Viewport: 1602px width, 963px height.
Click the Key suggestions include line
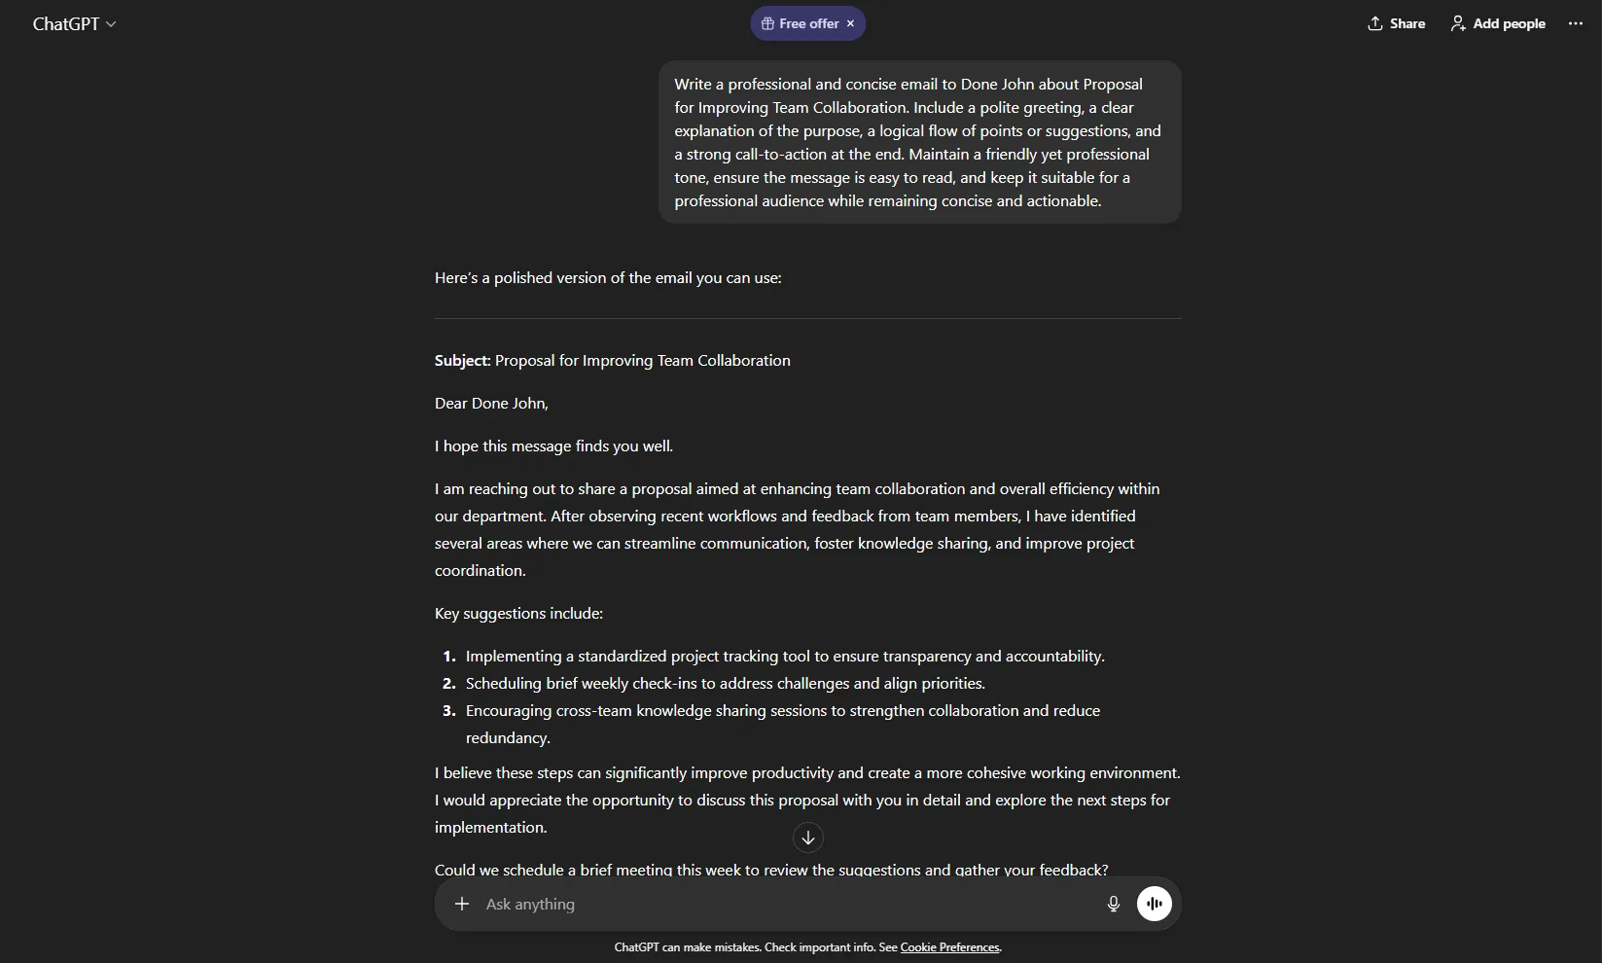tap(518, 614)
